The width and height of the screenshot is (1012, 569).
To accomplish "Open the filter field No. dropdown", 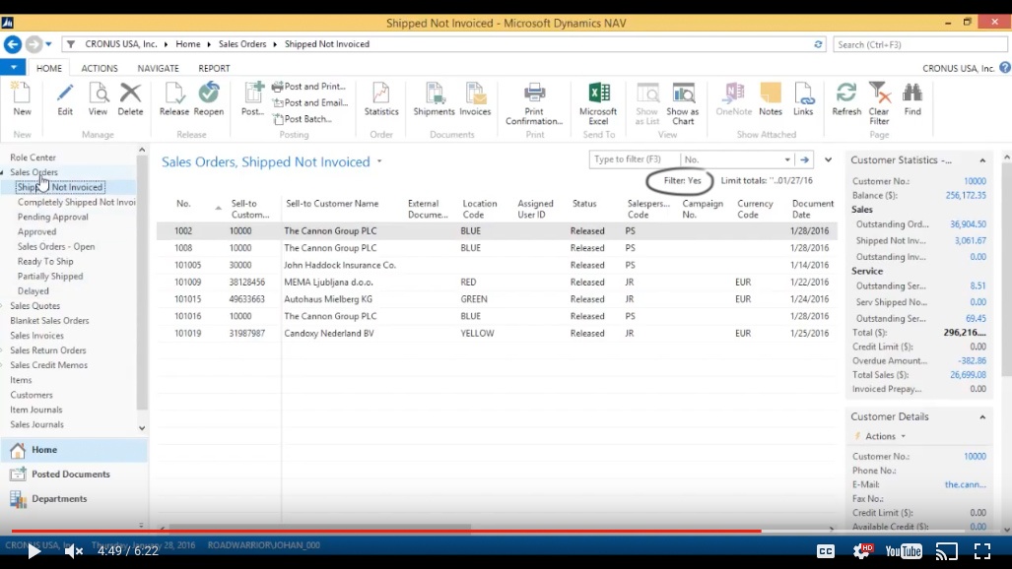I will [x=787, y=159].
